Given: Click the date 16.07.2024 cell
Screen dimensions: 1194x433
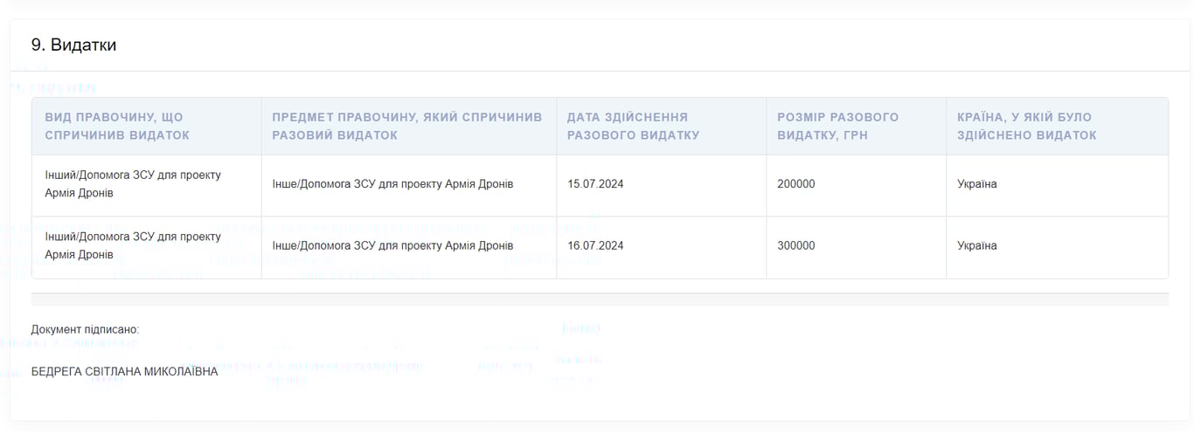Looking at the screenshot, I should click(595, 246).
